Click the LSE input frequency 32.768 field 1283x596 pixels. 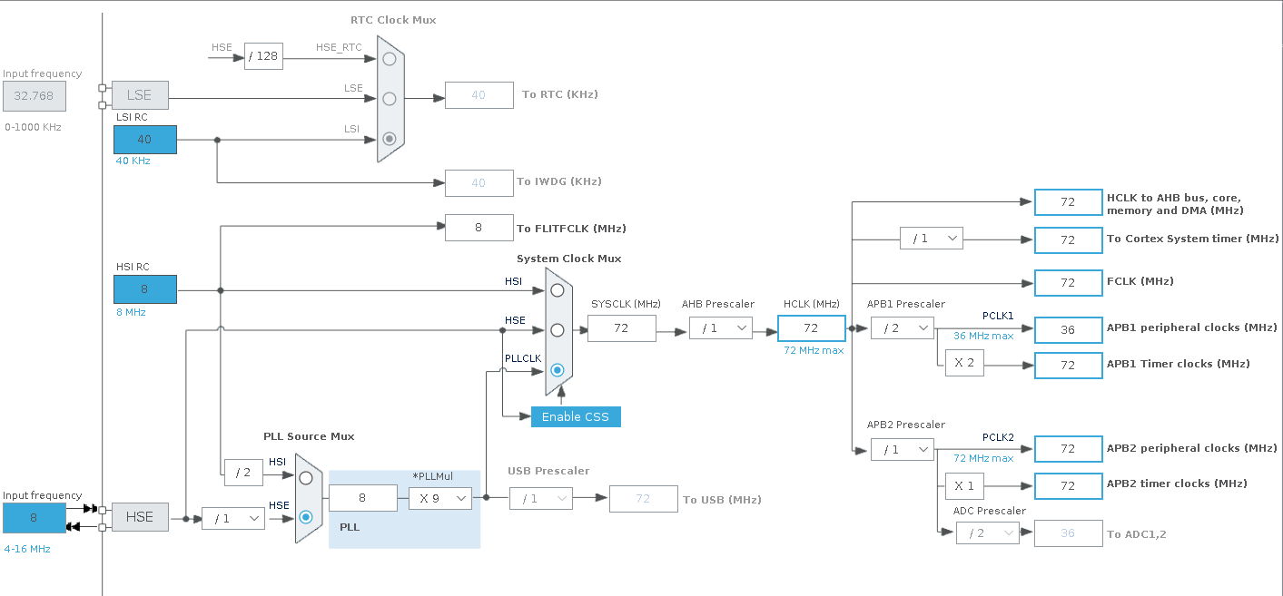coord(34,95)
